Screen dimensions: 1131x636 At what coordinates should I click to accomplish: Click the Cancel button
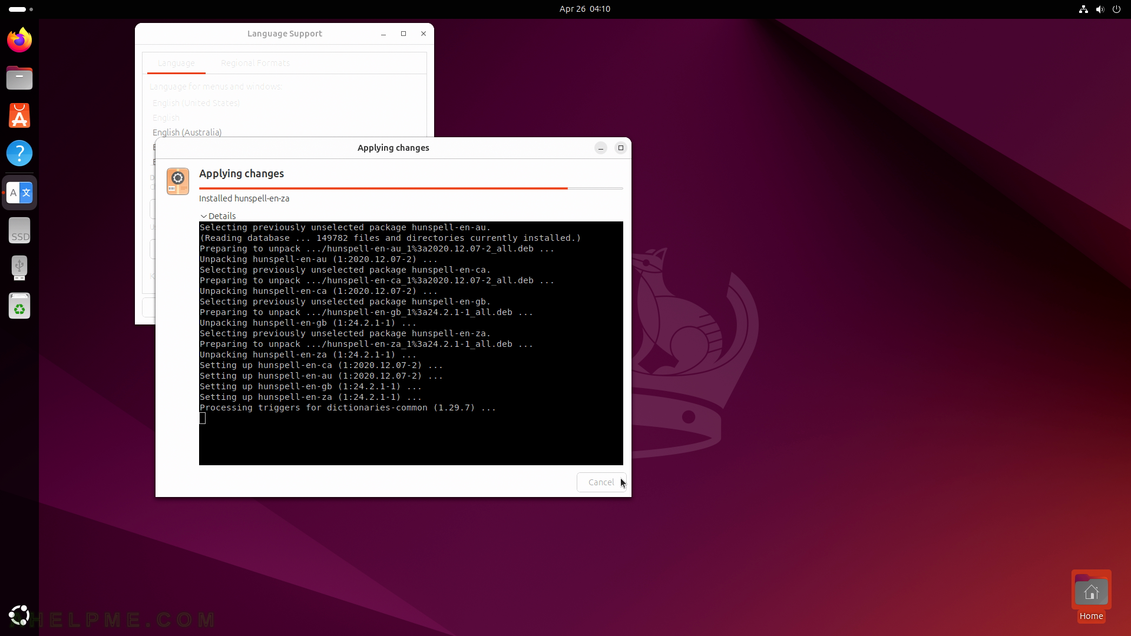601,482
